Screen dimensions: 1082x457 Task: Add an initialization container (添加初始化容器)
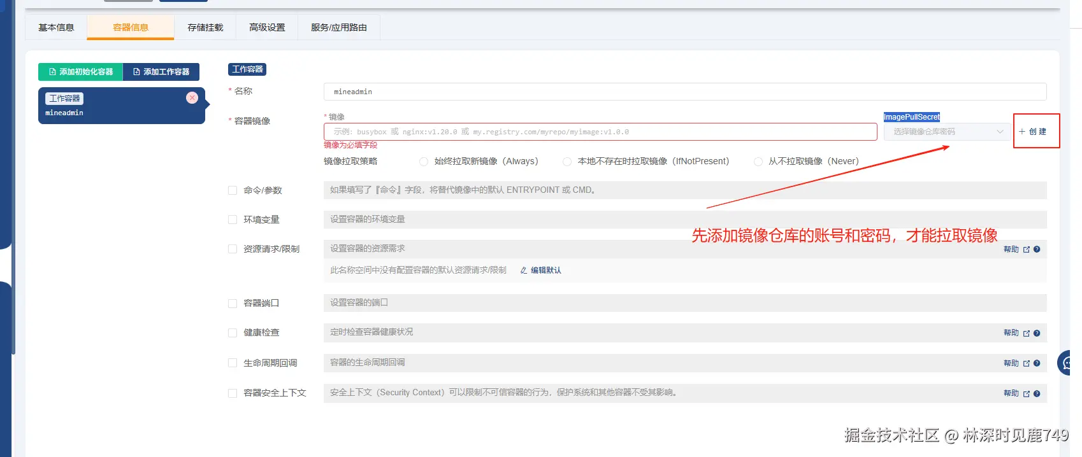point(80,72)
